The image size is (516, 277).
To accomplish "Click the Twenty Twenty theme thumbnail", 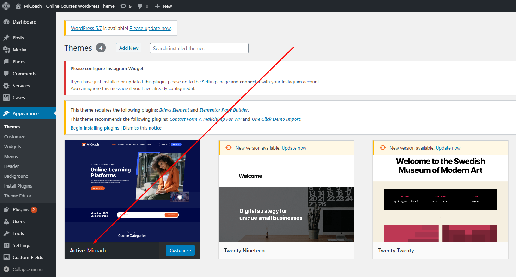I will (441, 199).
